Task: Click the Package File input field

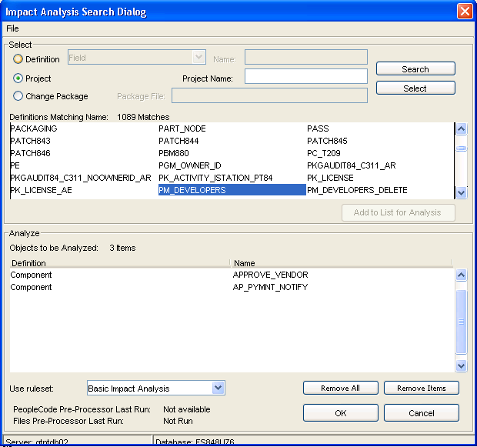Action: pos(269,95)
